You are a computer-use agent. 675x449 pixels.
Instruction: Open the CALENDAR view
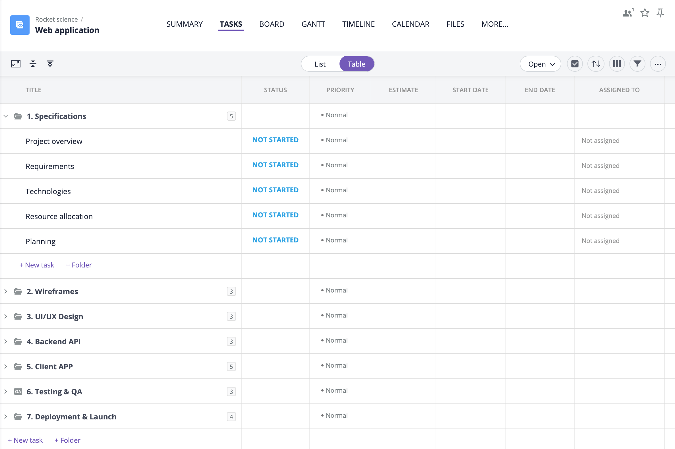coord(411,24)
